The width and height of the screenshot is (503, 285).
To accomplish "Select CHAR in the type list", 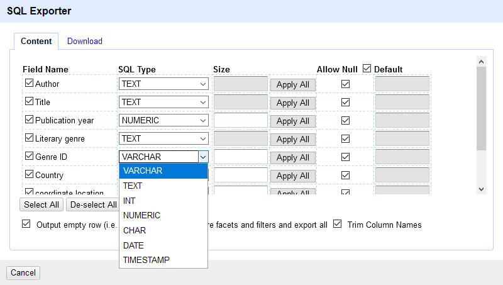I will tap(135, 230).
